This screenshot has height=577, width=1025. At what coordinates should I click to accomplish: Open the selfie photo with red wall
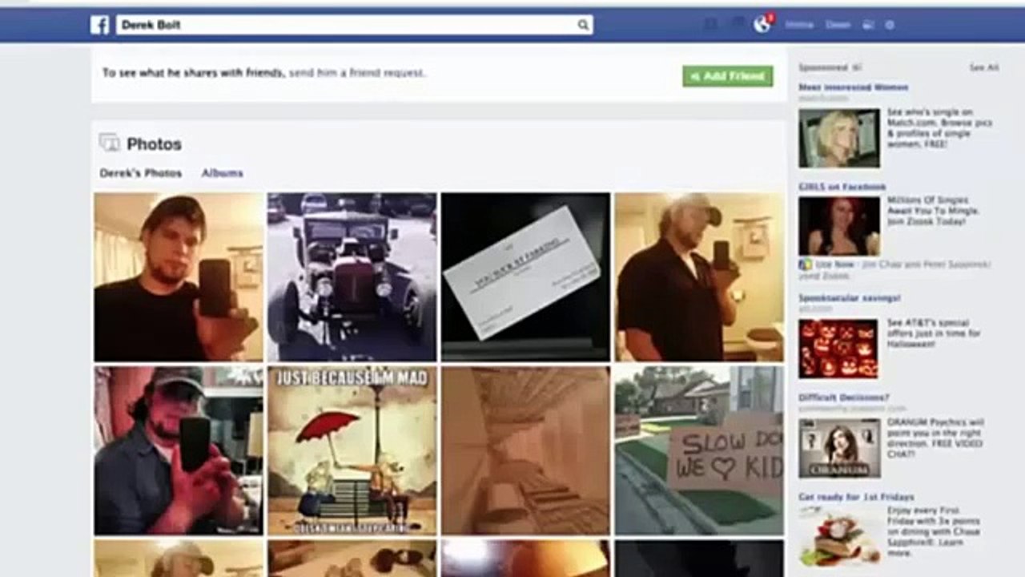[x=179, y=451]
